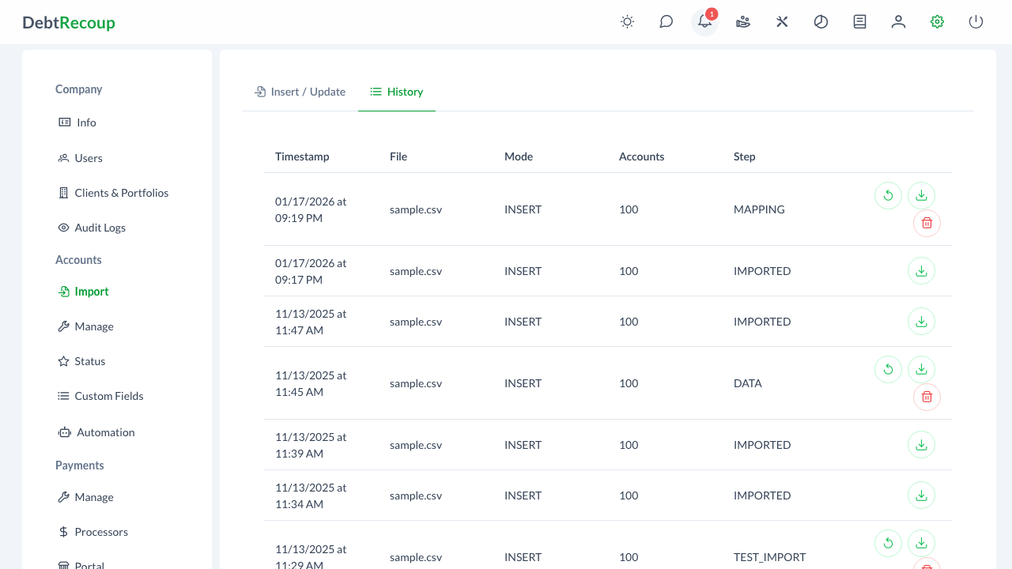
Task: Open the settings gear in the top bar
Action: click(937, 22)
